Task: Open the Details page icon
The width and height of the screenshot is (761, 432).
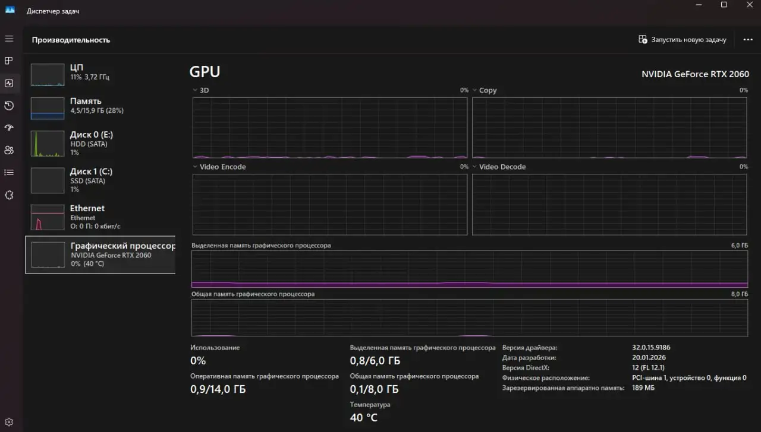Action: click(9, 172)
